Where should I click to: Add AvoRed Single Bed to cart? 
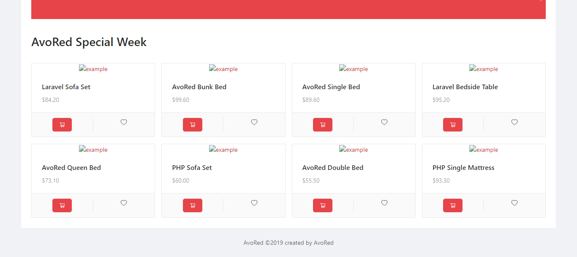point(322,124)
